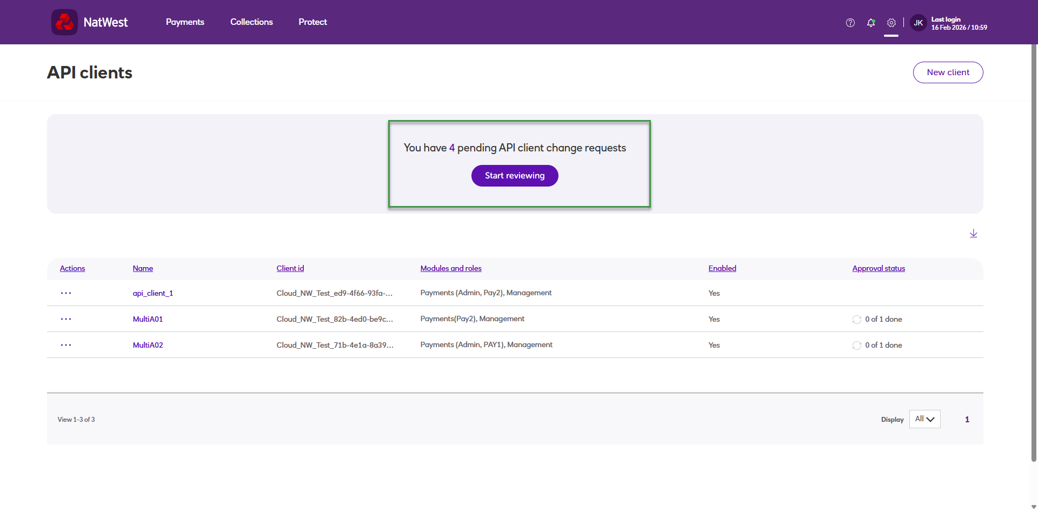Screen dimensions: 1038x511
Task: Select client id Cloud_NW_Test_71b-4e1a-8a39
Action: (335, 345)
